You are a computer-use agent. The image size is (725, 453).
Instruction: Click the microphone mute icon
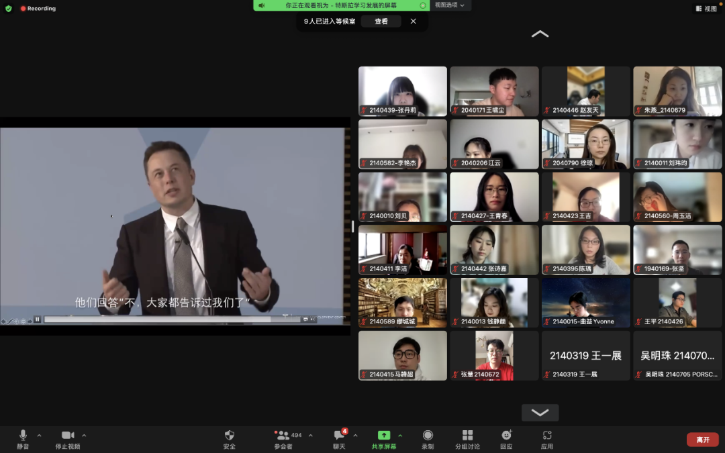[x=23, y=435]
